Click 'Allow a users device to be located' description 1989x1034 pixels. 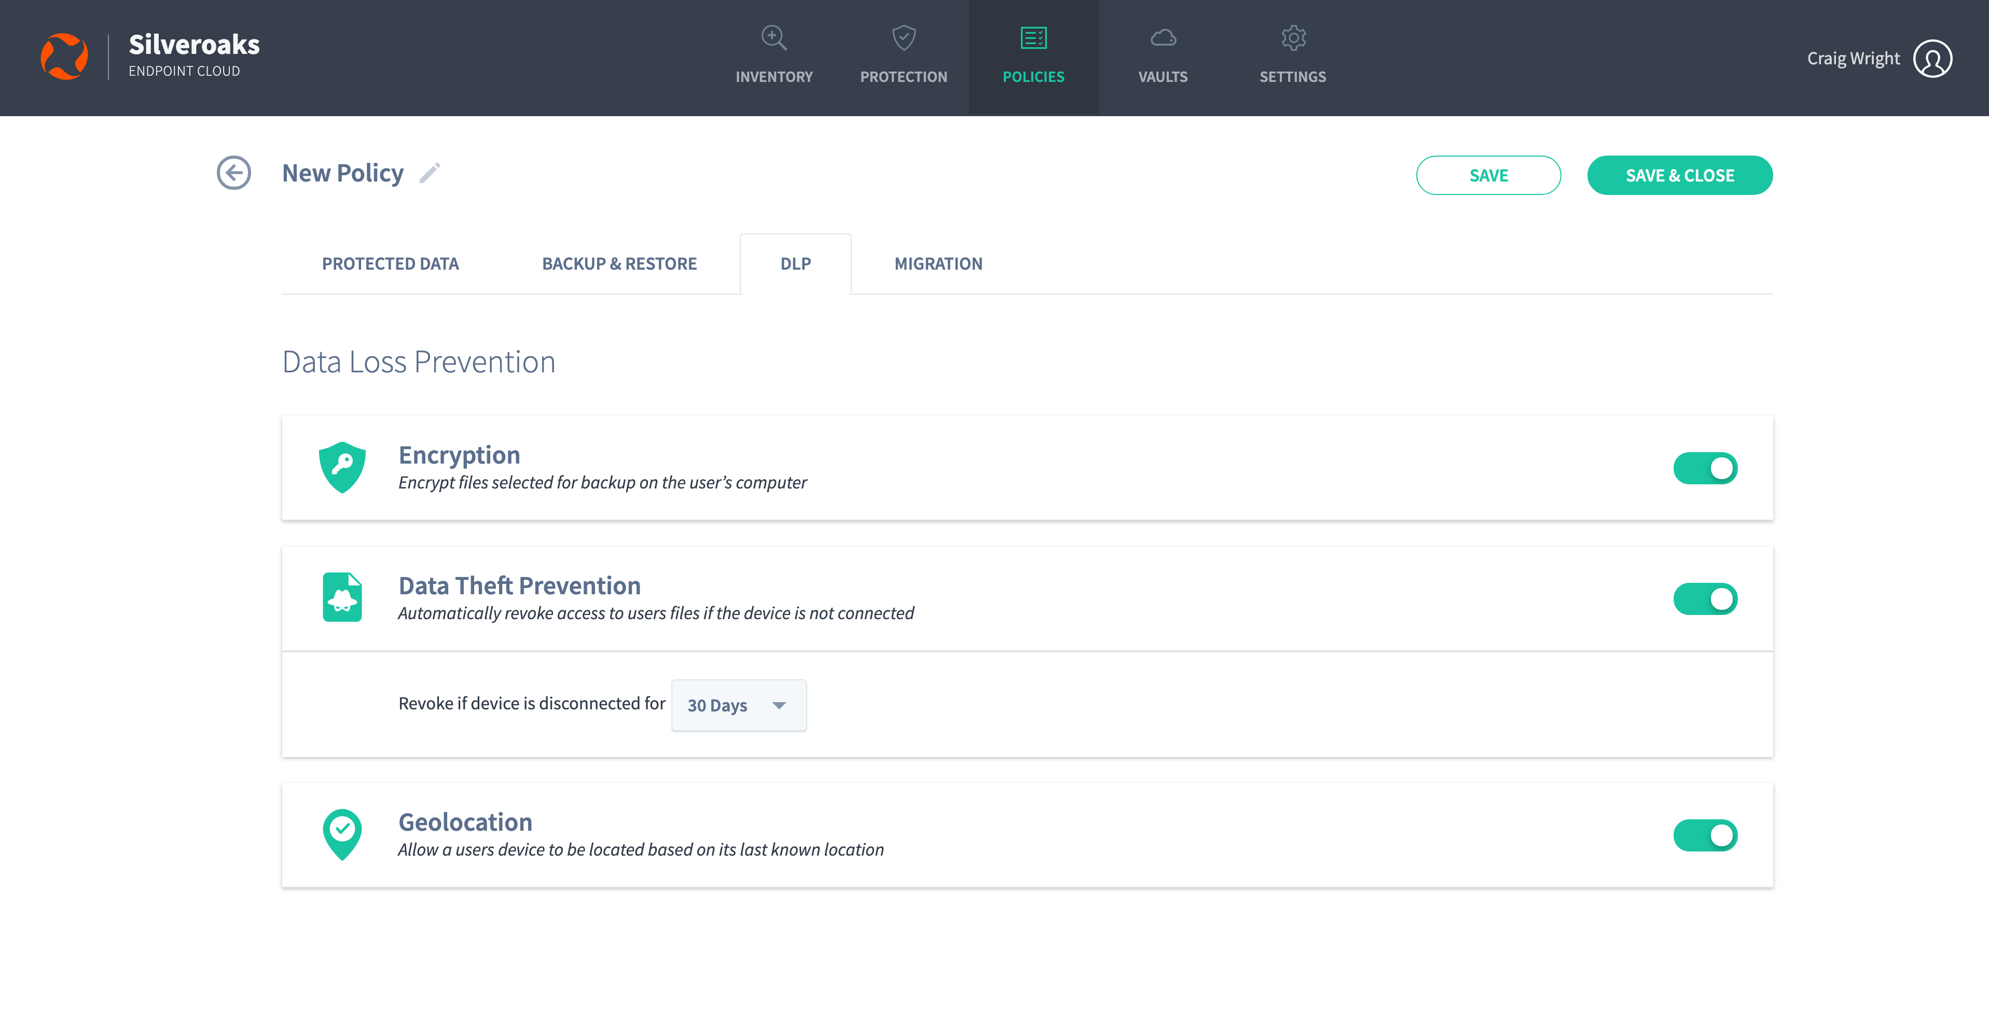pyautogui.click(x=641, y=849)
